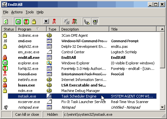
Task: Select the em_exec.exe program name
Action: point(29,52)
